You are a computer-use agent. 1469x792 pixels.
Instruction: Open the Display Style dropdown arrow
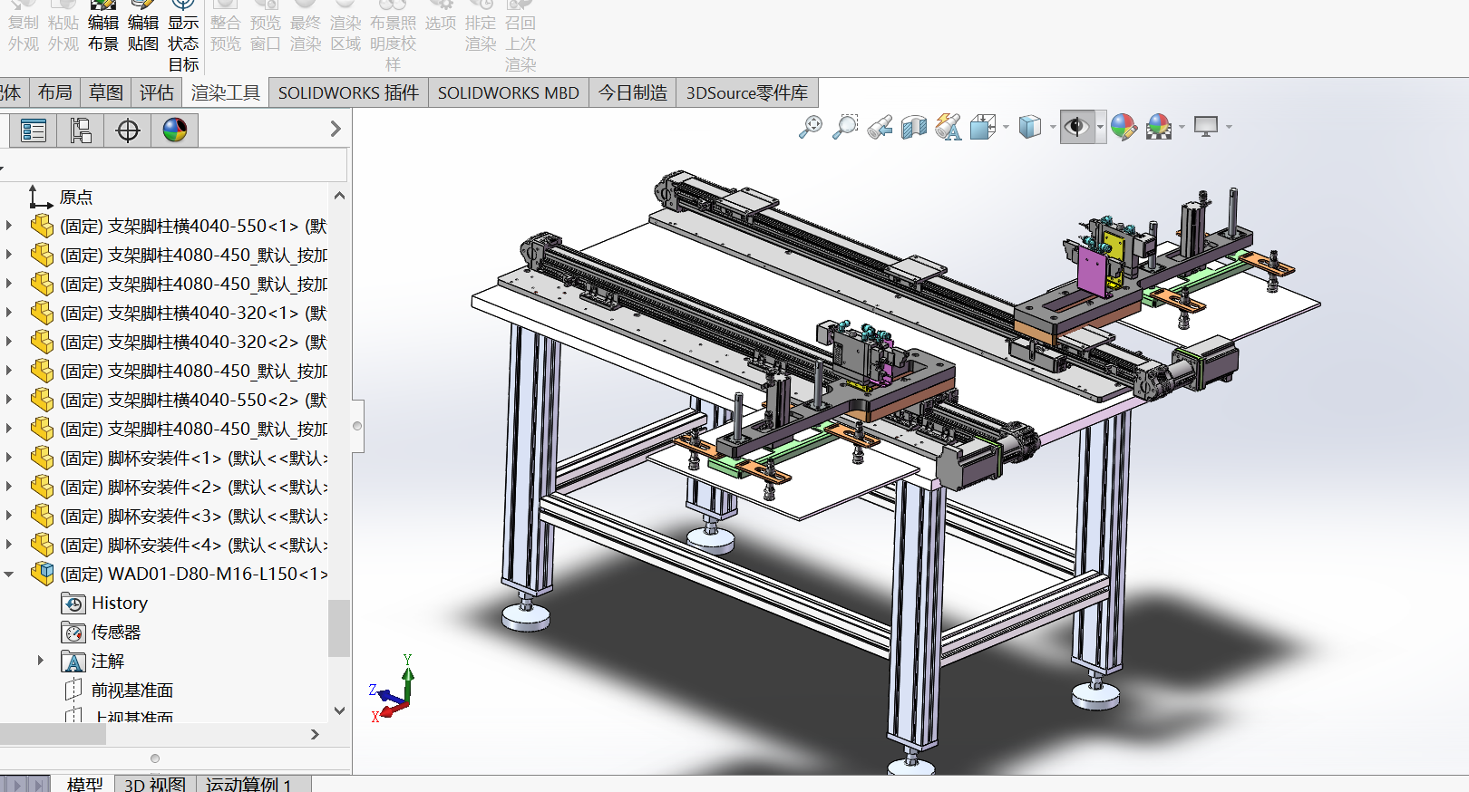pyautogui.click(x=1053, y=128)
